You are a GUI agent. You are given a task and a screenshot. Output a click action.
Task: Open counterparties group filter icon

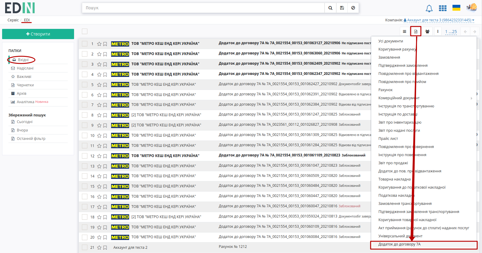tap(427, 32)
